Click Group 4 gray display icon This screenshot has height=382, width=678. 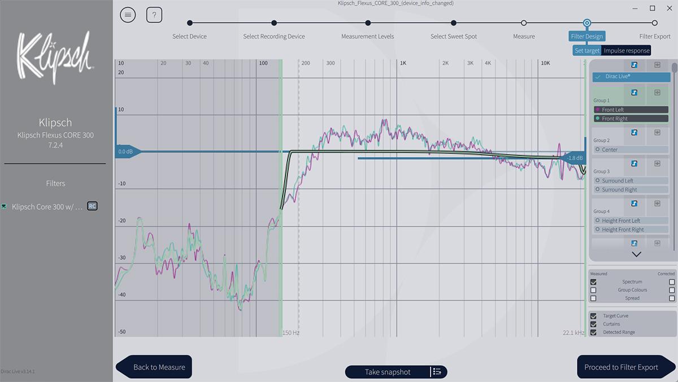click(x=657, y=204)
